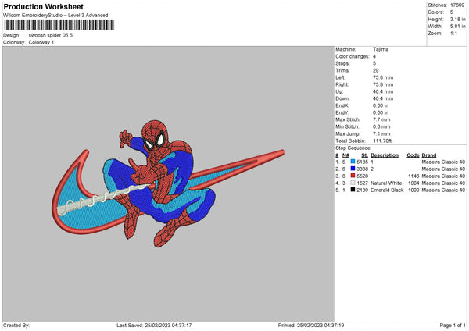Click the 'Colorway 1' value
The height and width of the screenshot is (331, 469).
[41, 42]
